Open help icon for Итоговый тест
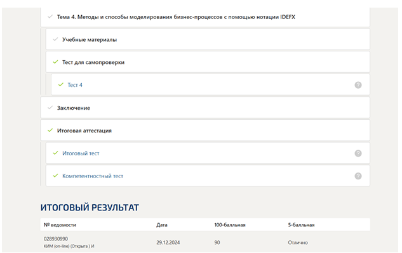Image resolution: width=402 pixels, height=253 pixels. click(x=358, y=153)
